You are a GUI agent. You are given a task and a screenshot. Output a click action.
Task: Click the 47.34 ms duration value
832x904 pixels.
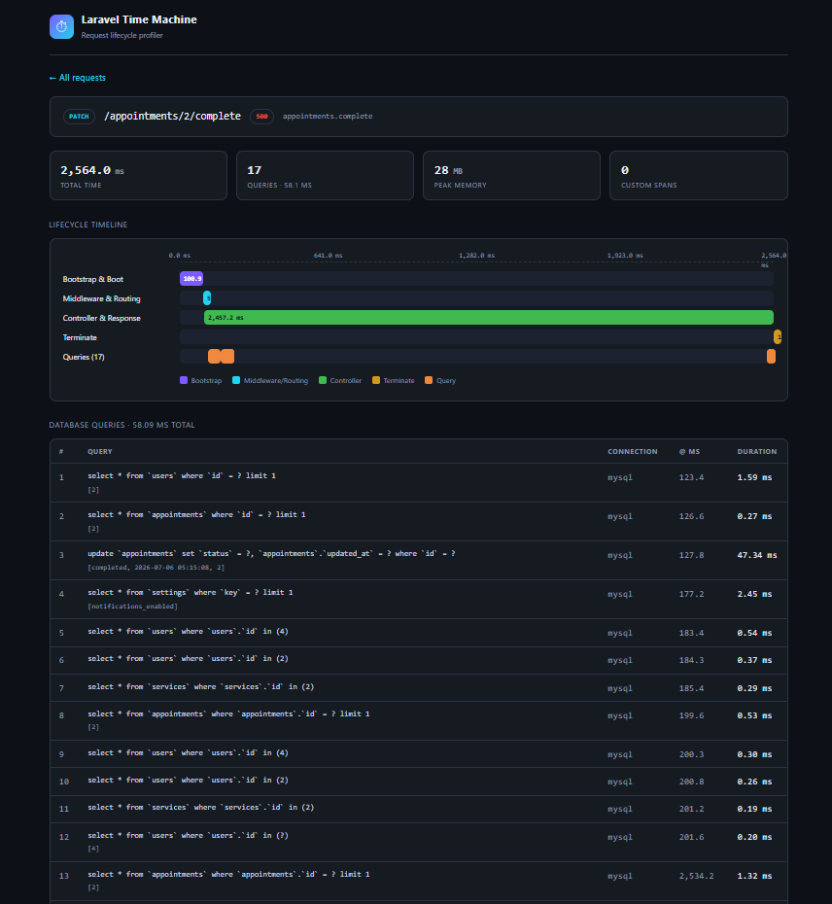[x=757, y=555]
